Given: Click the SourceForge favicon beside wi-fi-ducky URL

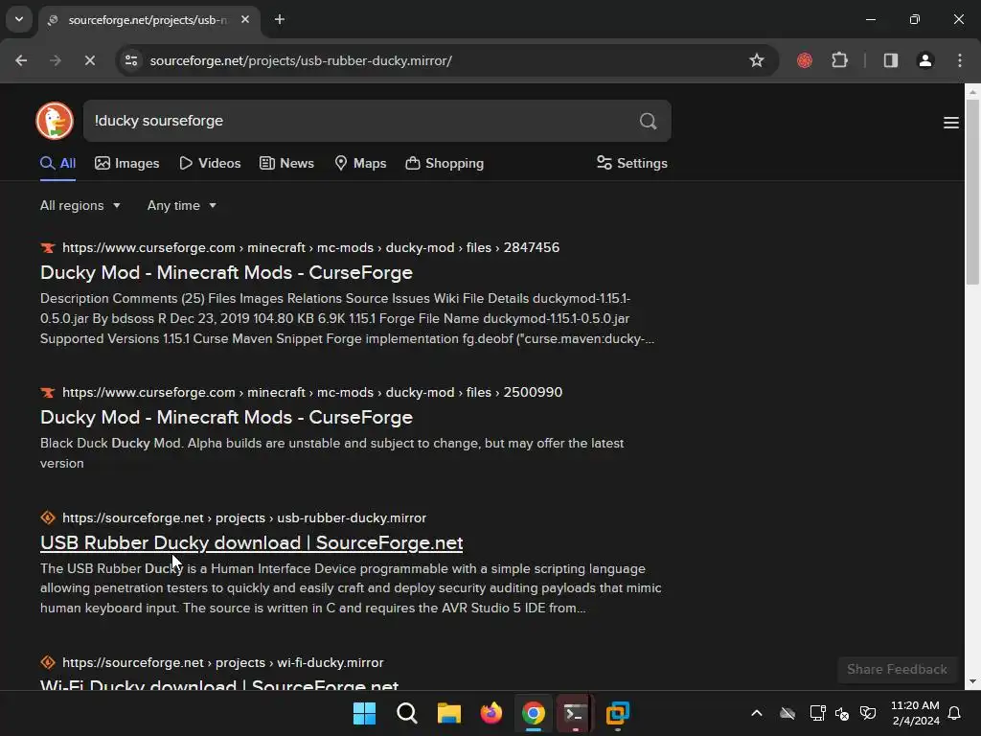Looking at the screenshot, I should pyautogui.click(x=48, y=663).
